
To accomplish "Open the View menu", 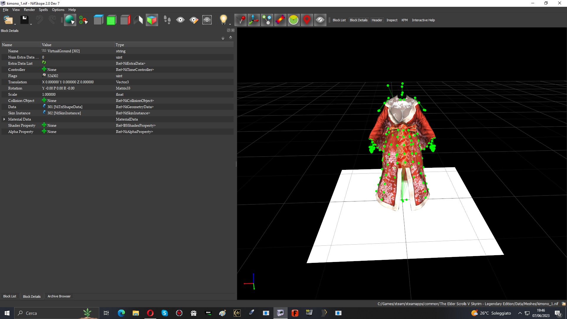I will [16, 10].
